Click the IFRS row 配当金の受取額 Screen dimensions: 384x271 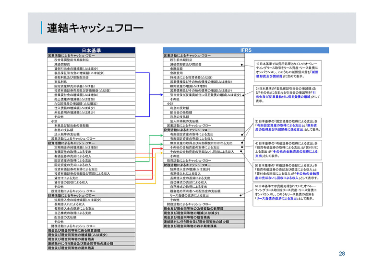pyautogui.click(x=204, y=113)
